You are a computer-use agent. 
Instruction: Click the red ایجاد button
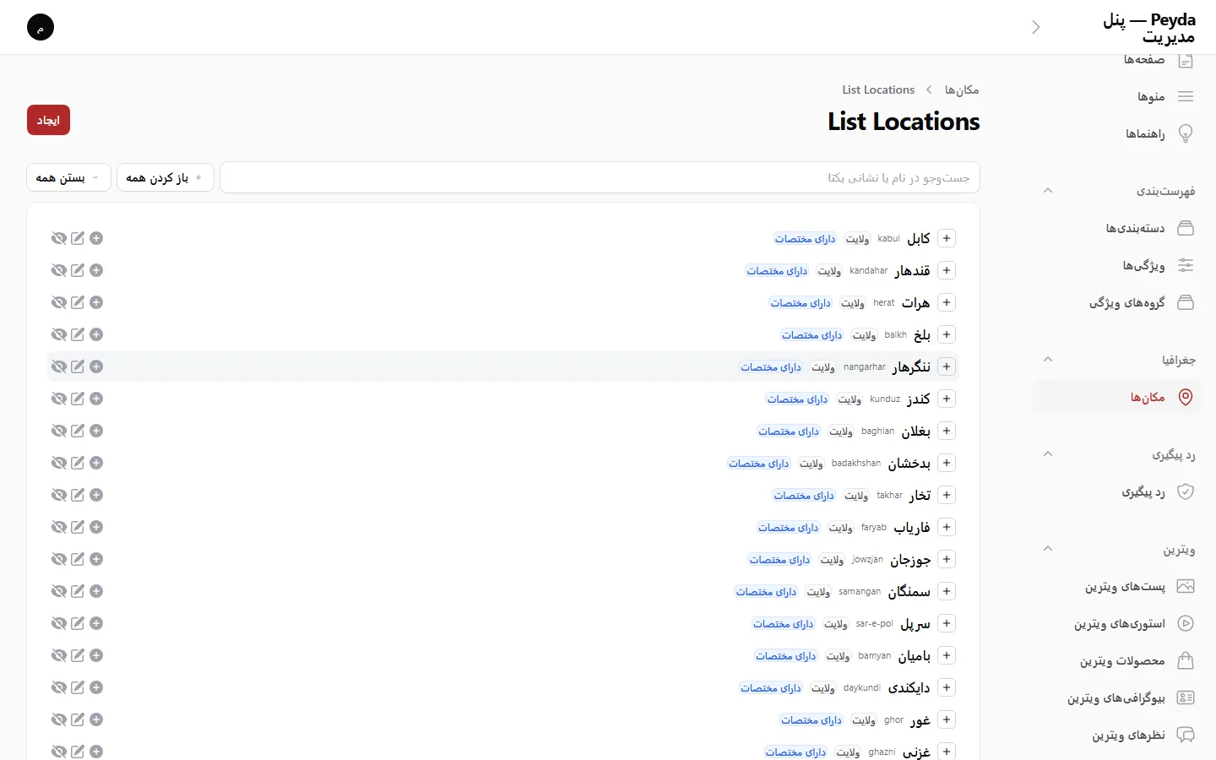point(48,120)
